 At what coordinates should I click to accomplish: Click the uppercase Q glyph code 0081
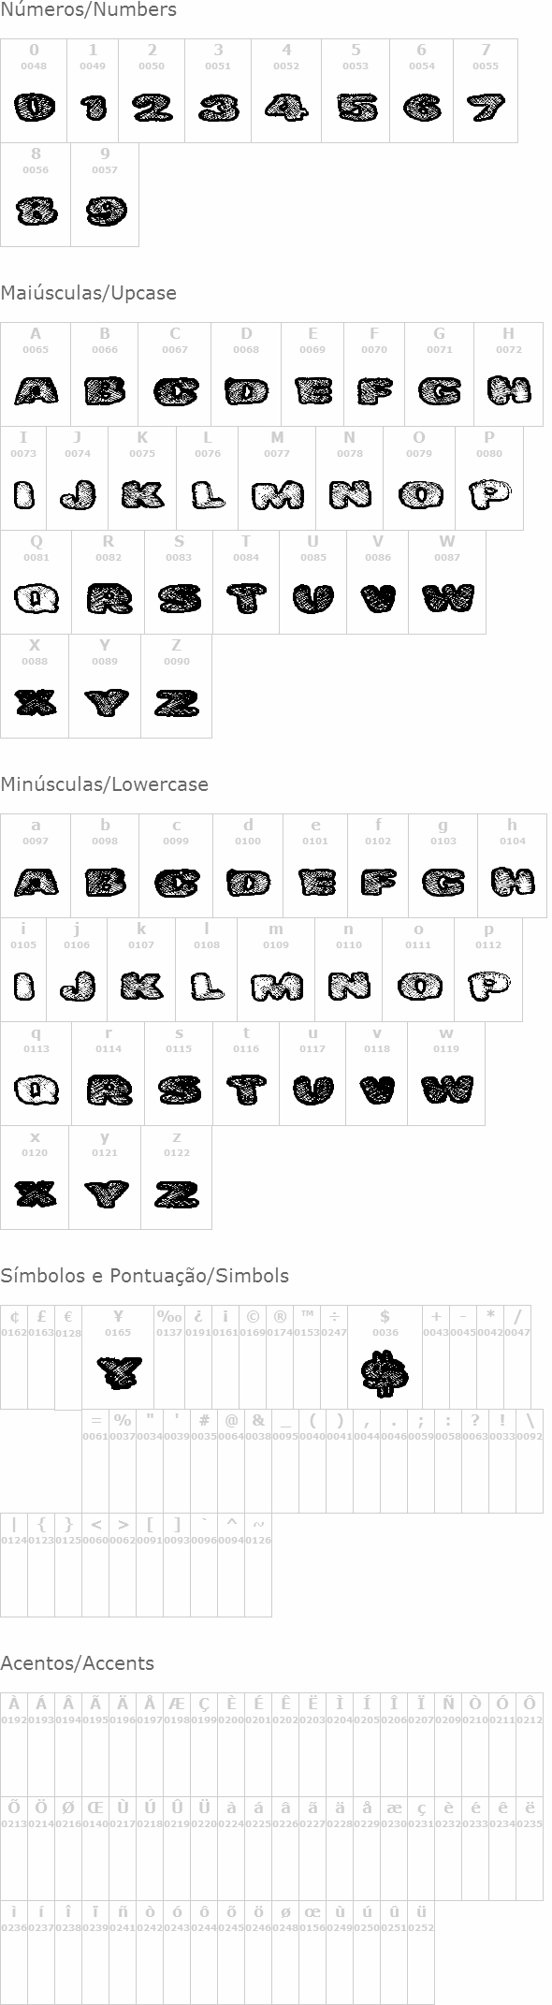pyautogui.click(x=36, y=557)
